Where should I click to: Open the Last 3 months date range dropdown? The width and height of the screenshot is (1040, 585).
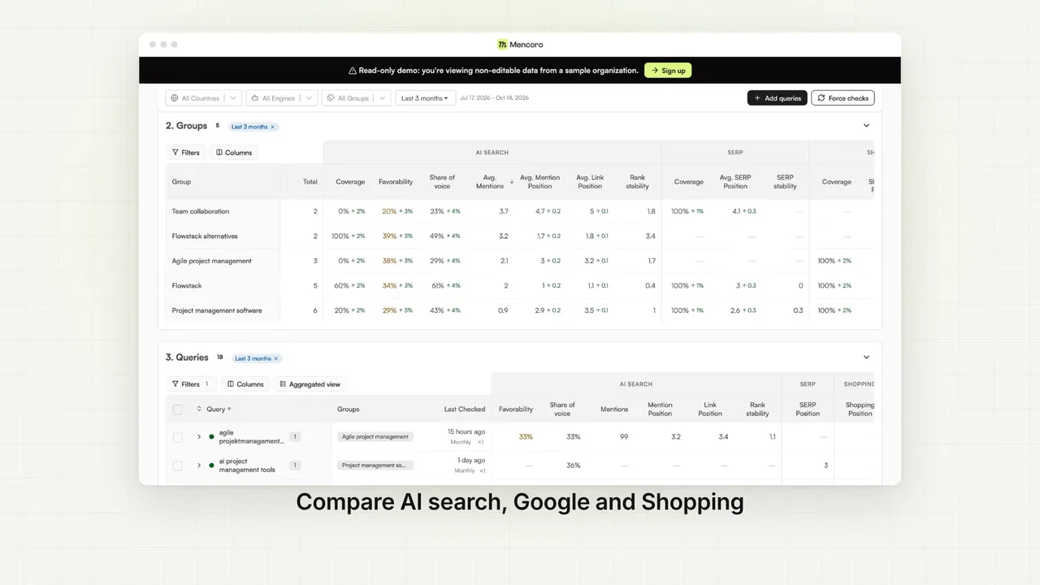(x=425, y=98)
